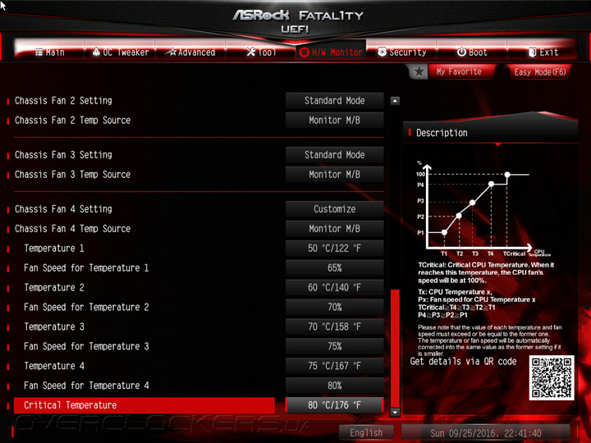
Task: Edit Fan Speed for Temperature 4 value 80%
Action: 334,386
